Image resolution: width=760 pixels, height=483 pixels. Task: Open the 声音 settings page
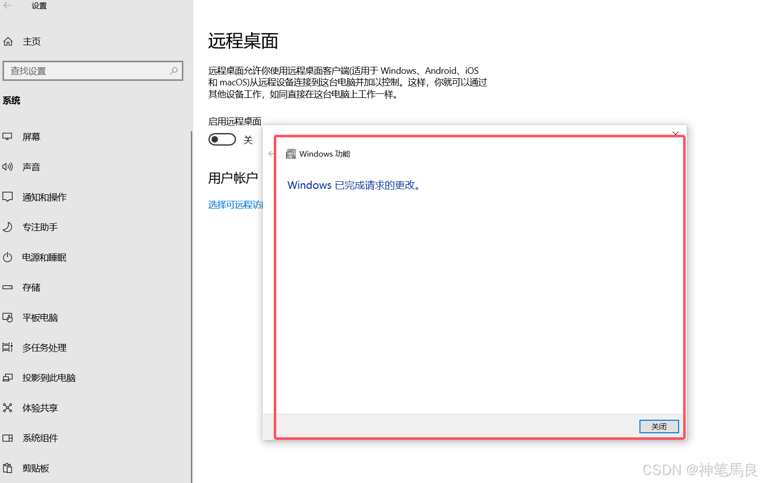point(31,167)
